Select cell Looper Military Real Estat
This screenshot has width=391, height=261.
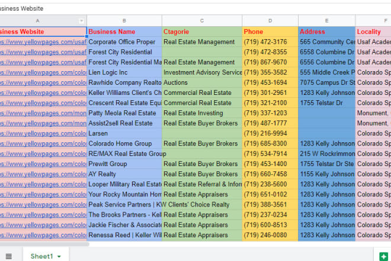(124, 184)
